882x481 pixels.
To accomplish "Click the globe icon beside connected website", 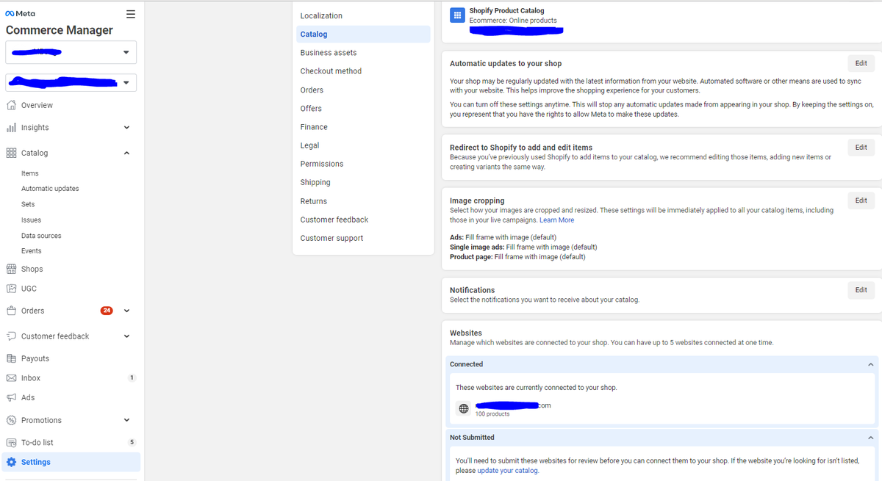I will click(x=463, y=409).
